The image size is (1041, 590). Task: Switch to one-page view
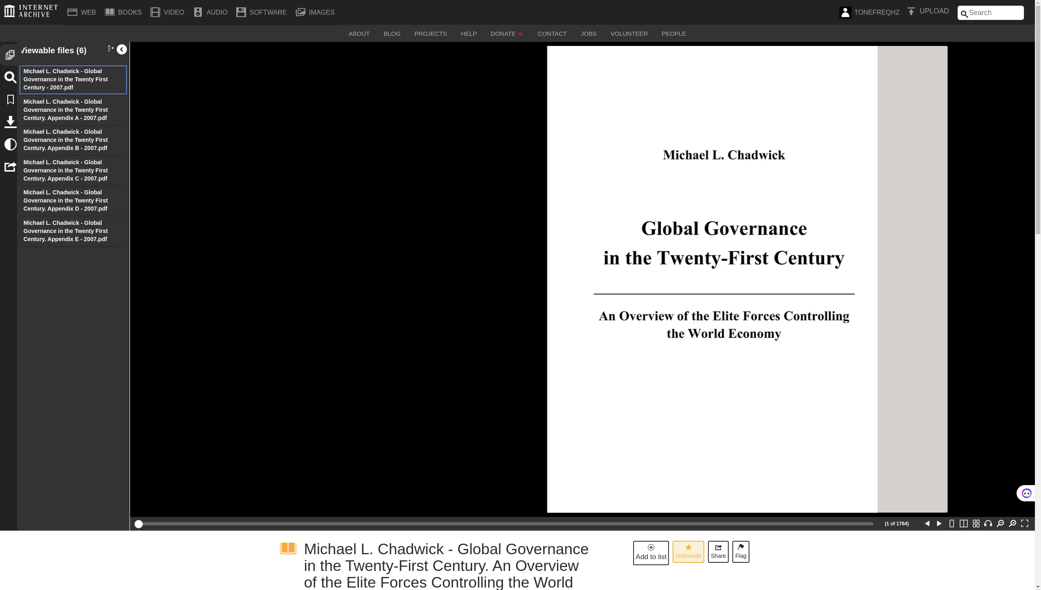[x=952, y=524]
